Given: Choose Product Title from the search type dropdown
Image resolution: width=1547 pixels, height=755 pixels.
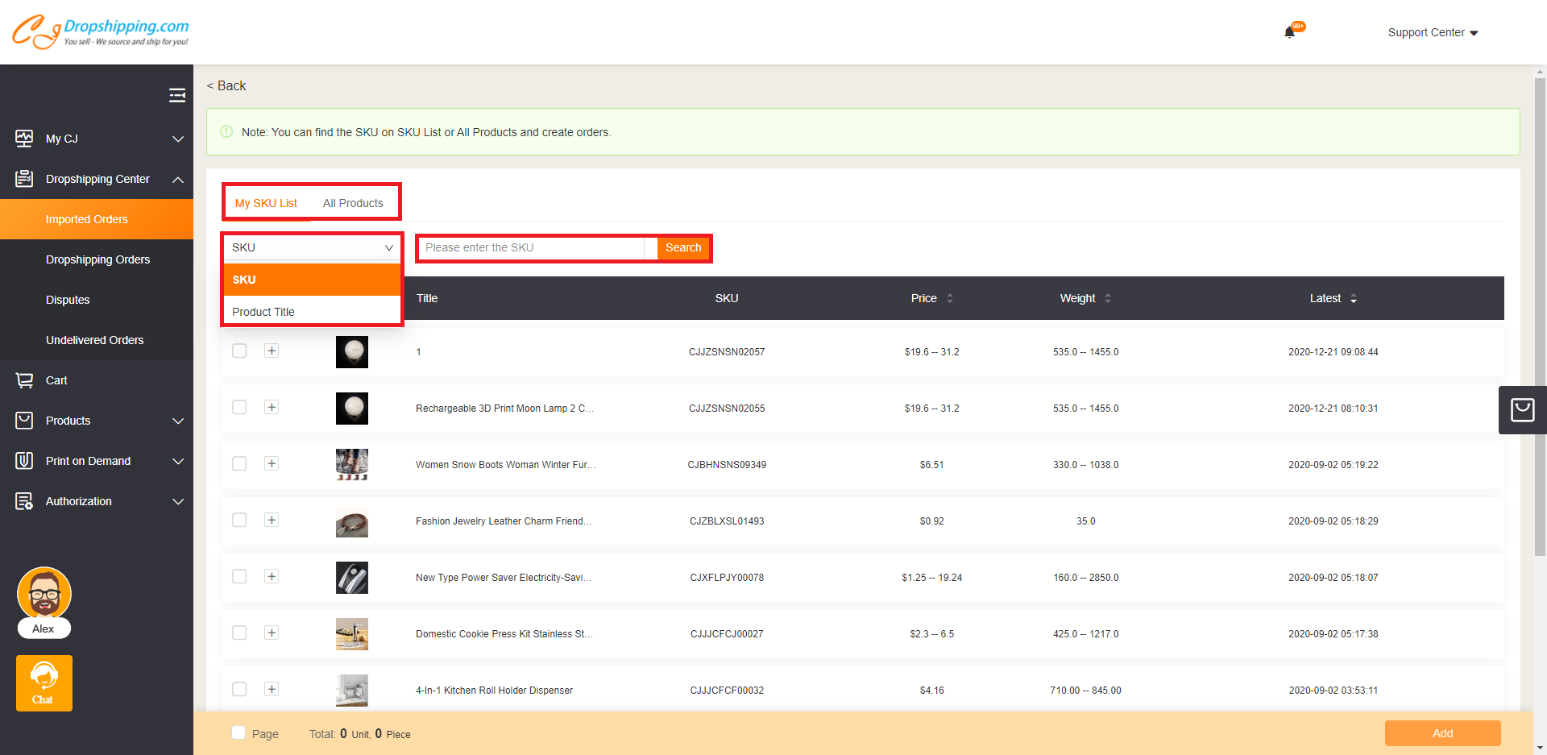Looking at the screenshot, I should [263, 312].
